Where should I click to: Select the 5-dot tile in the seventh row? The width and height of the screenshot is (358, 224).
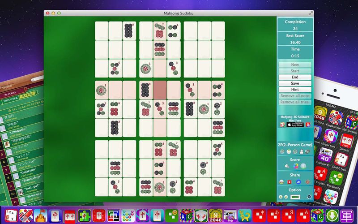pyautogui.click(x=218, y=150)
